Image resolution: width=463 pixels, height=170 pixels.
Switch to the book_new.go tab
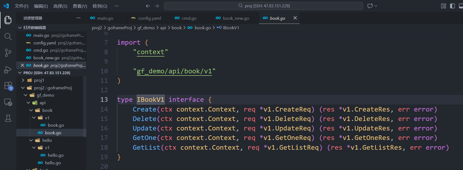[x=236, y=18]
